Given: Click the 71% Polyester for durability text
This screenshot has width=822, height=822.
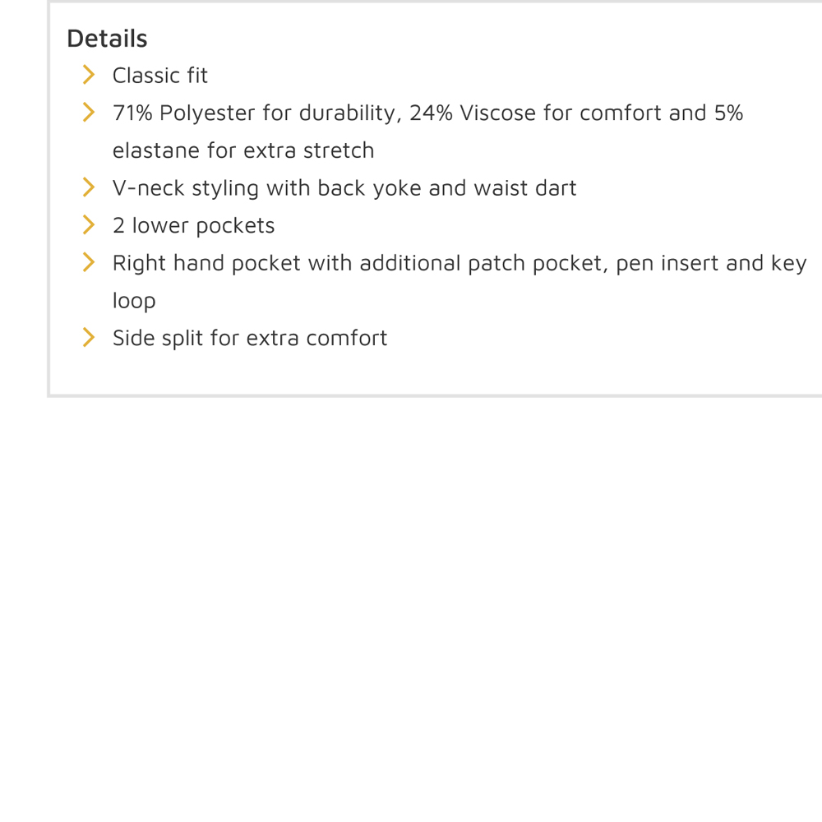Looking at the screenshot, I should click(x=257, y=113).
